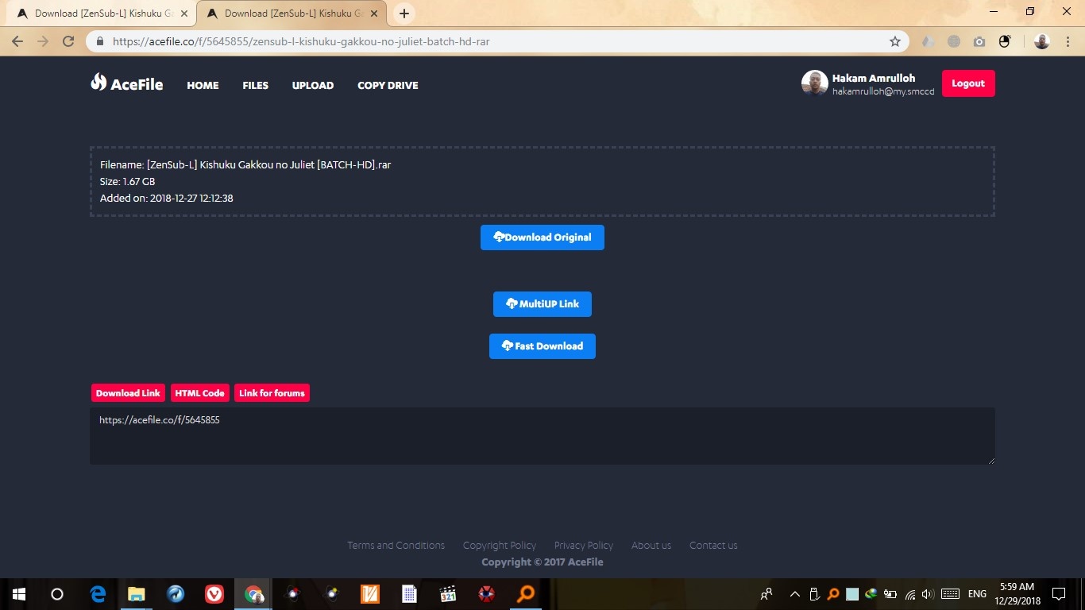Go back with the browser back arrow

point(17,41)
